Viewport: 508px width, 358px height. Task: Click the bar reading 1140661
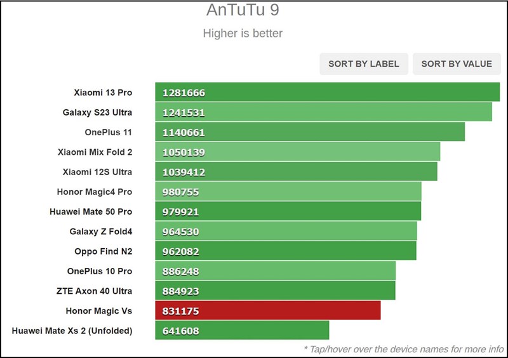[x=310, y=132]
